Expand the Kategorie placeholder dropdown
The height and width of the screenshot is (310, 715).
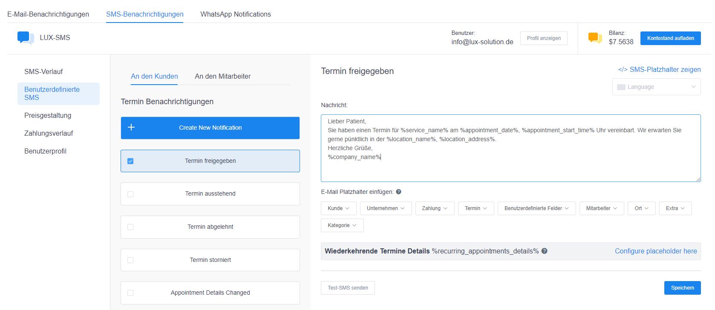342,225
